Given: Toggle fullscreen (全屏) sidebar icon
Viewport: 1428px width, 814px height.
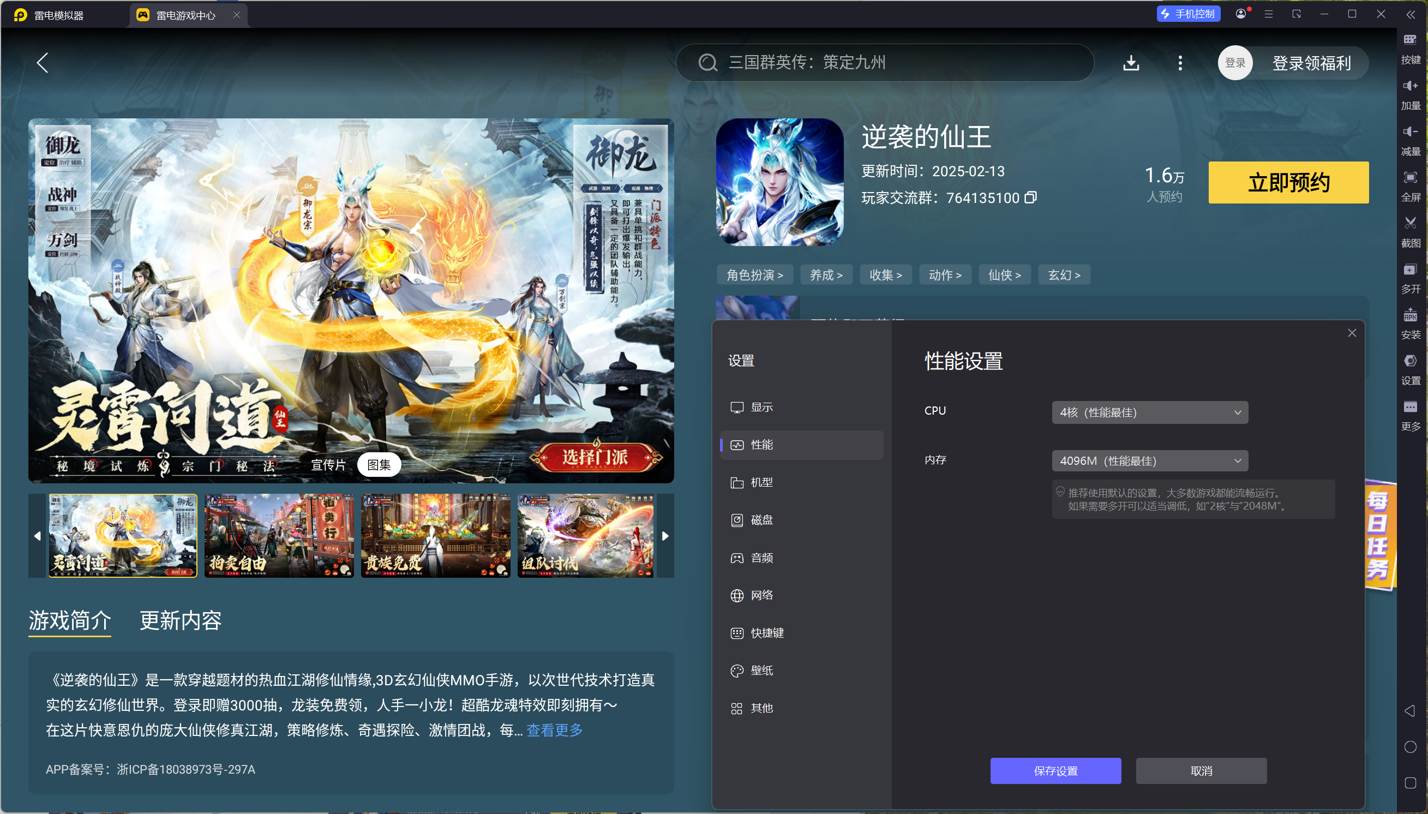Looking at the screenshot, I should coord(1410,178).
